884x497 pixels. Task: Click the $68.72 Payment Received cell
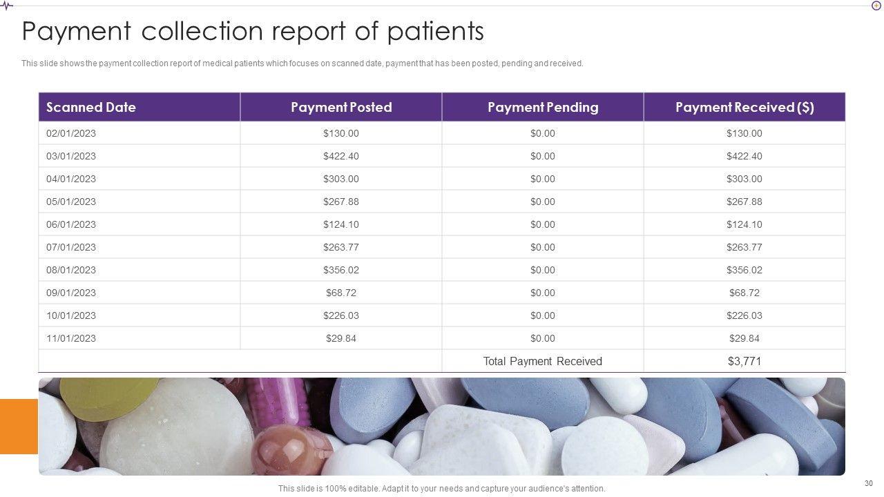pos(744,293)
